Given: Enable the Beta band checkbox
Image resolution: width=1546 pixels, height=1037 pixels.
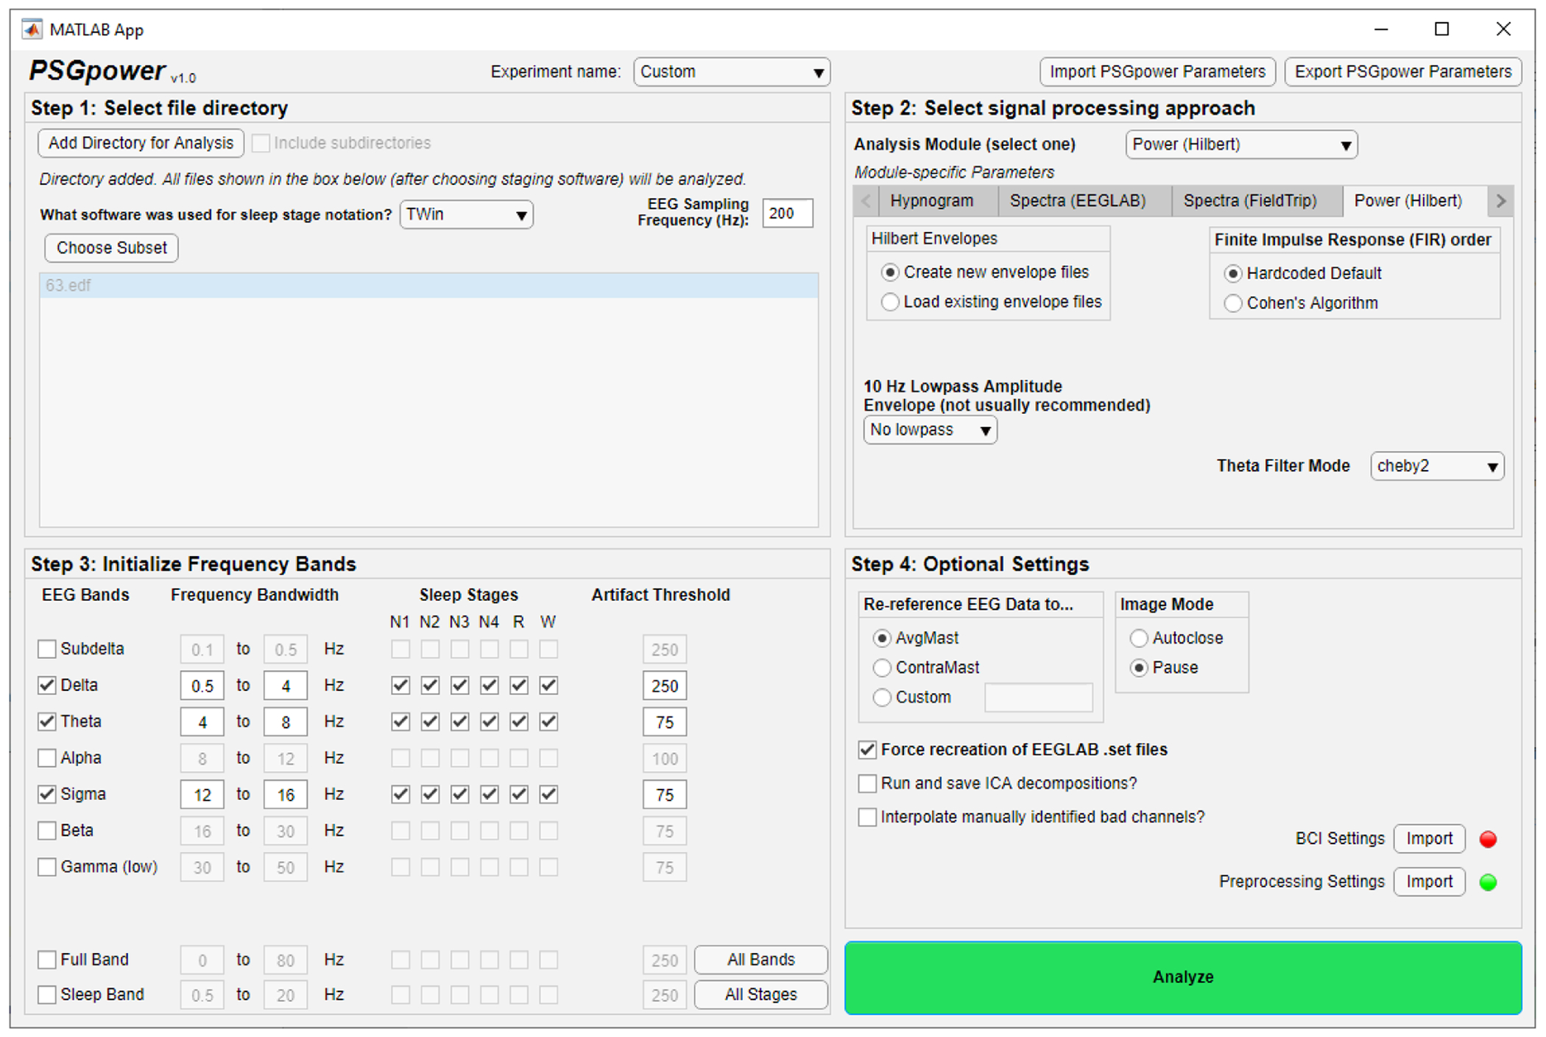Looking at the screenshot, I should tap(47, 830).
